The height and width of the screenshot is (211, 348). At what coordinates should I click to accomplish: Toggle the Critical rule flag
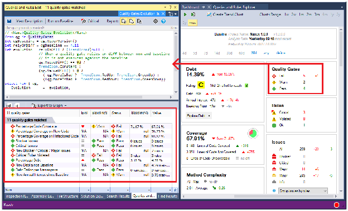pyautogui.click(x=90, y=21)
